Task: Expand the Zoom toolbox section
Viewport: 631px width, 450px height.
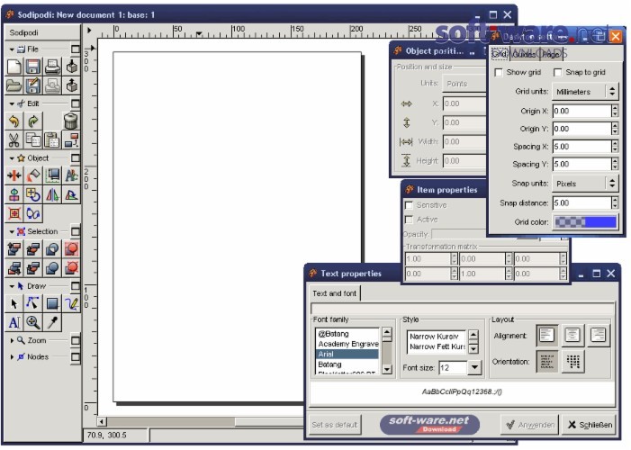Action: tap(12, 340)
